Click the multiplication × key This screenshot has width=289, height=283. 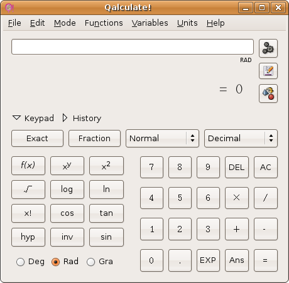click(237, 198)
